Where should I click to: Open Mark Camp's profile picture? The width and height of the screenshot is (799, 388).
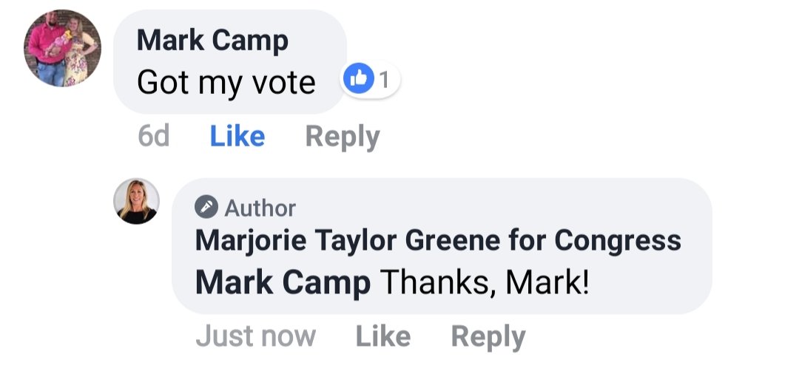coord(62,48)
